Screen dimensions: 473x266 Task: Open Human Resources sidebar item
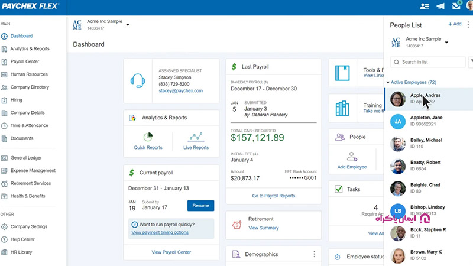(29, 74)
